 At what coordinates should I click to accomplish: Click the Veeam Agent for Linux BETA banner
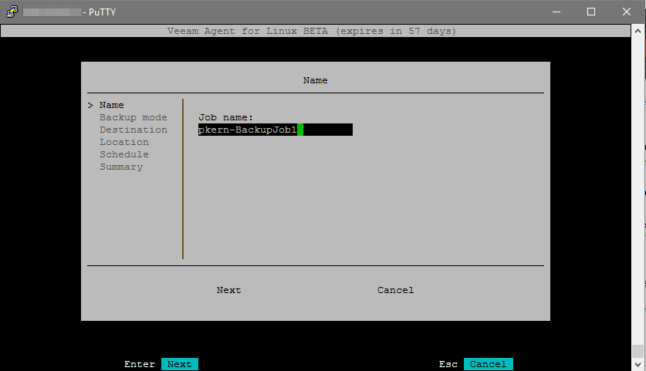316,31
